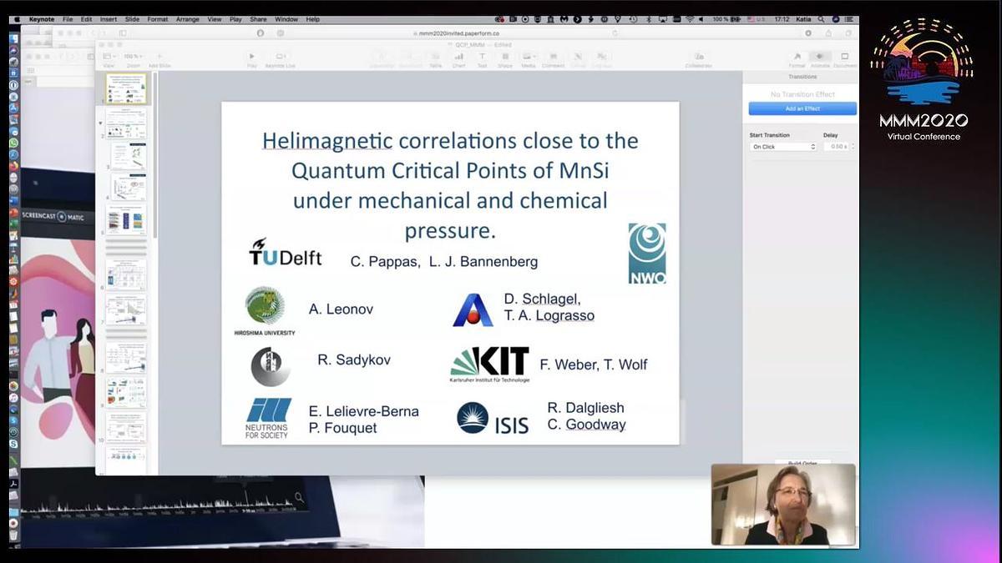Image resolution: width=1002 pixels, height=563 pixels.
Task: Click the NWO logo on slide
Action: tap(647, 254)
